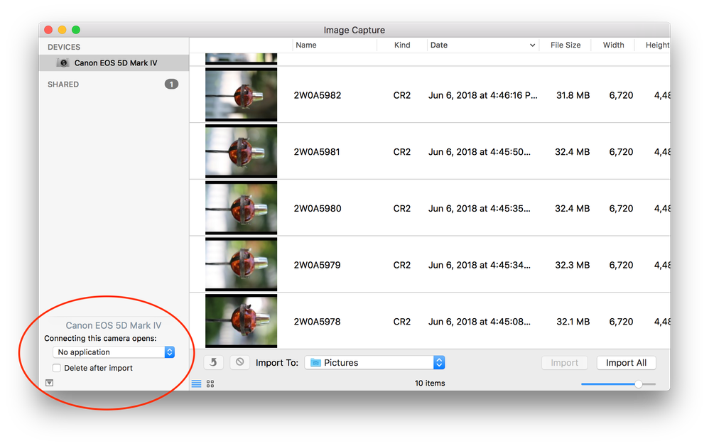The image size is (709, 446).
Task: Select the Canon EOS 5D camera icon
Action: [63, 63]
